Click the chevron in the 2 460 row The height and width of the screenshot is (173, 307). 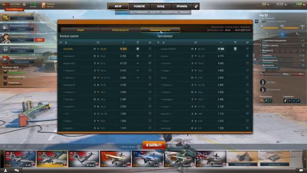pyautogui.click(x=138, y=78)
